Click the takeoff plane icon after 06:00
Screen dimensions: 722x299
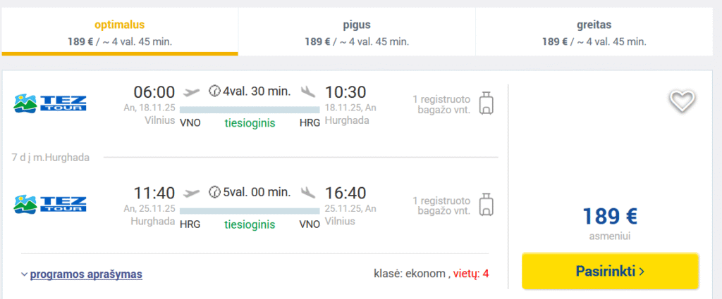[x=190, y=91]
